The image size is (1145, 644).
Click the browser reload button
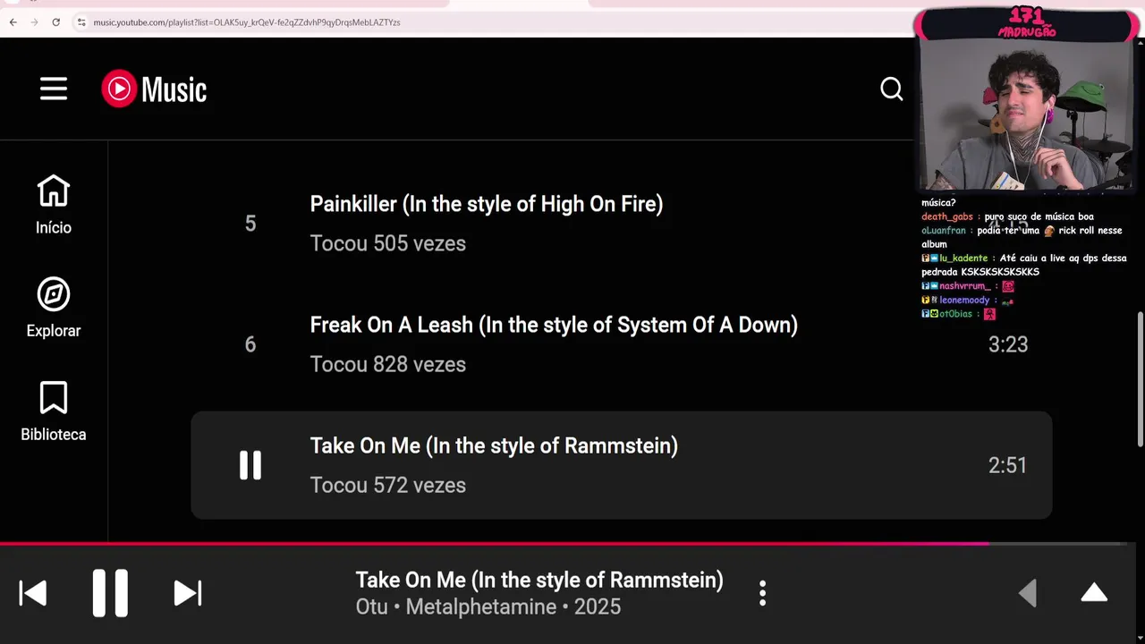click(x=55, y=22)
